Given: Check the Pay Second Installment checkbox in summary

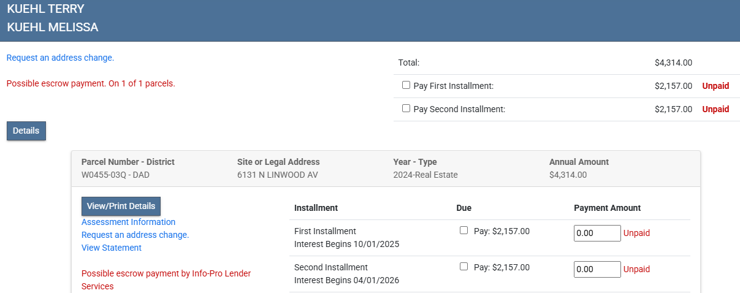Looking at the screenshot, I should point(406,108).
